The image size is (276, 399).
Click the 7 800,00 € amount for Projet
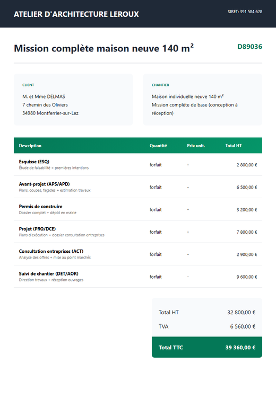247,232
